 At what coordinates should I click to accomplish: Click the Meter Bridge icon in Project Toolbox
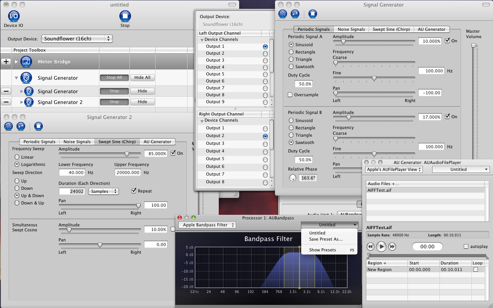point(25,61)
